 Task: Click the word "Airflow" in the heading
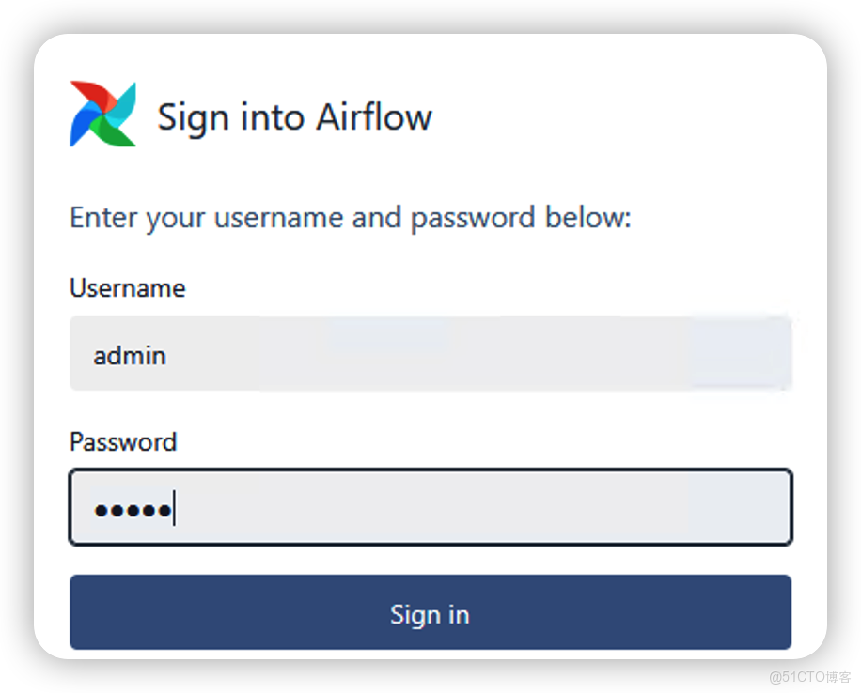click(374, 117)
